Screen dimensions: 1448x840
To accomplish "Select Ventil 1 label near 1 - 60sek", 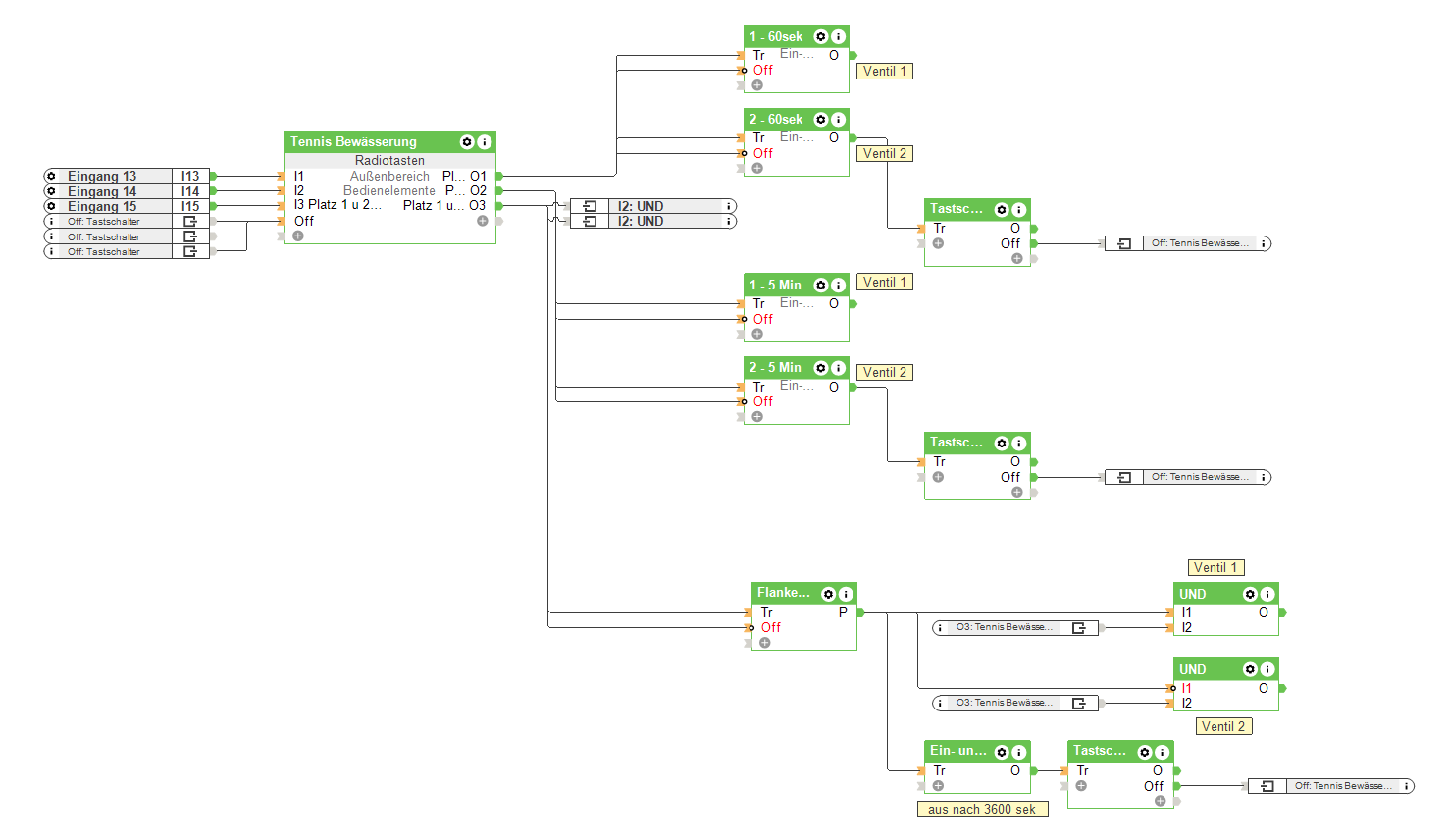I will pyautogui.click(x=885, y=71).
